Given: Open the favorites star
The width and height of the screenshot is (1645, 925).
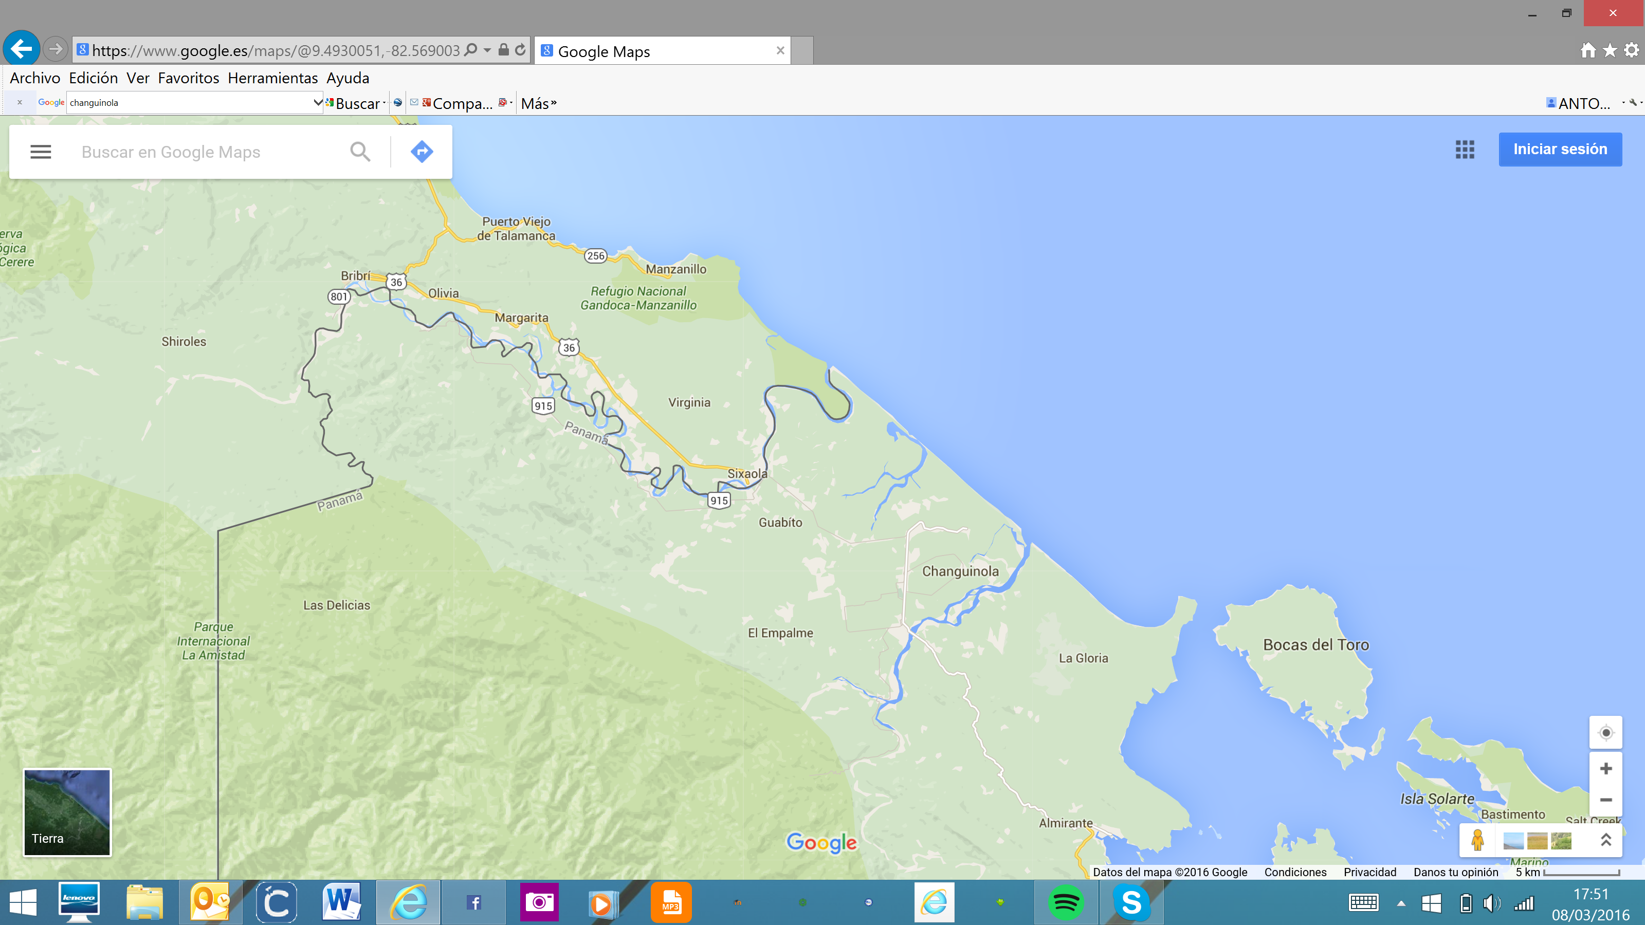Looking at the screenshot, I should click(1610, 50).
